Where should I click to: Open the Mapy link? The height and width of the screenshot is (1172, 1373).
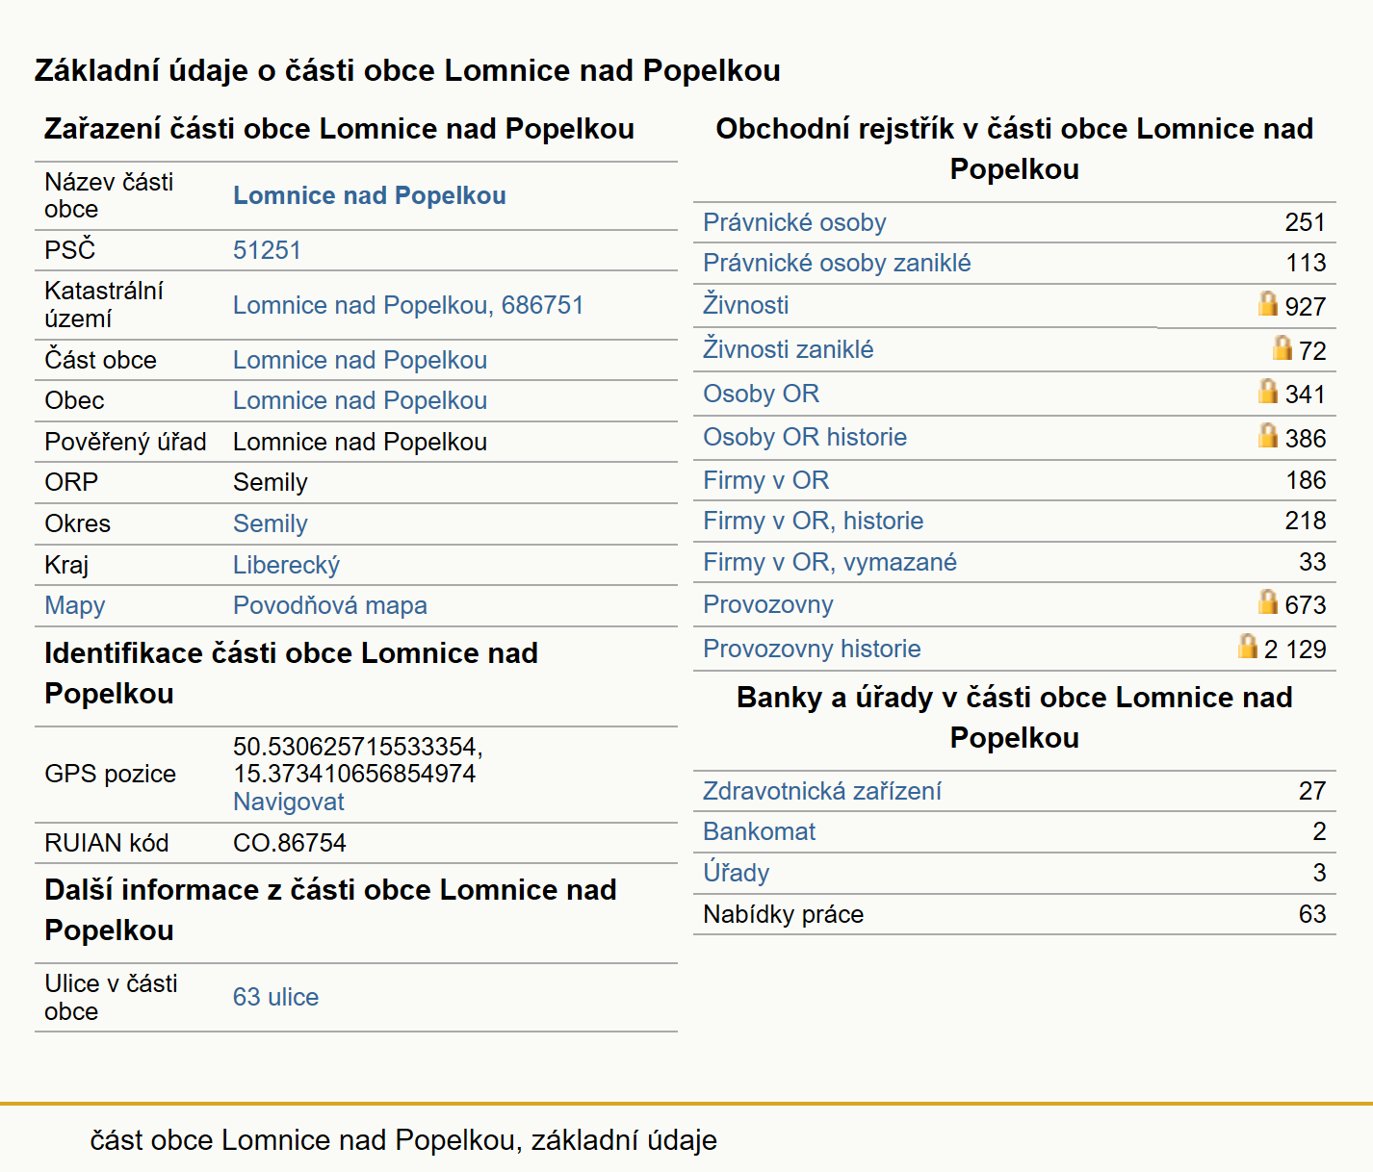[74, 605]
